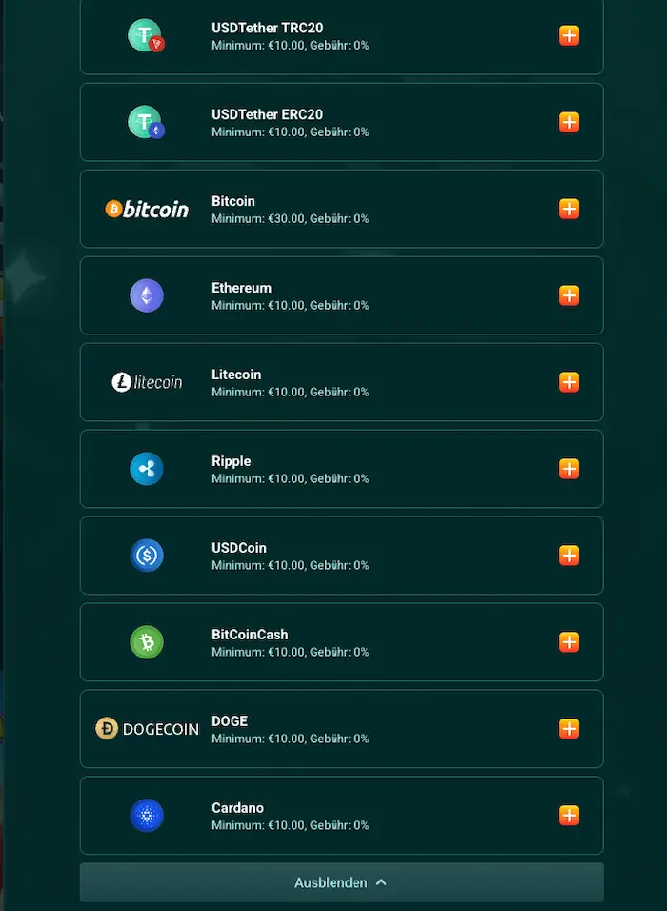Viewport: 667px width, 911px height.
Task: Click the USDTether TRC20 coin icon
Action: (146, 35)
